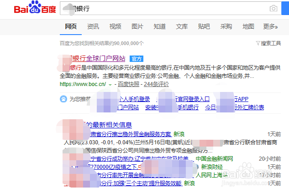
Task: Click the 搜索工具 funnel icon
Action: pyautogui.click(x=258, y=43)
